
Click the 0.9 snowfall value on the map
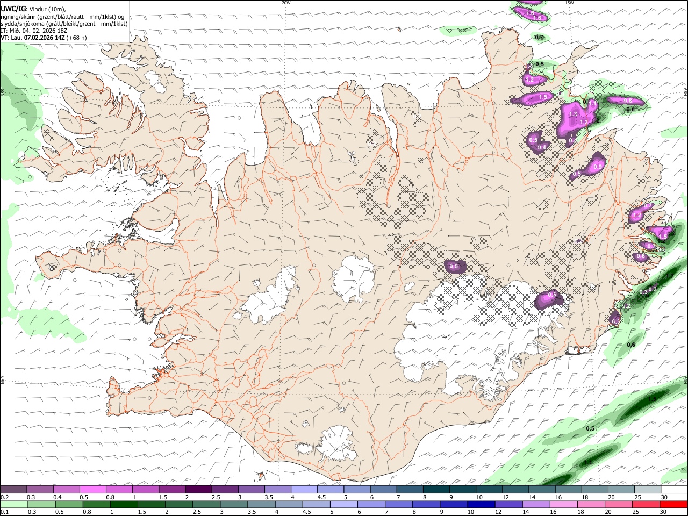[x=597, y=167]
